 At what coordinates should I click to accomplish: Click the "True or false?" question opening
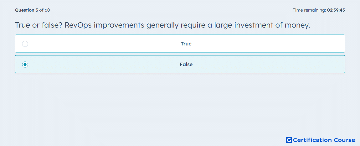coord(39,25)
